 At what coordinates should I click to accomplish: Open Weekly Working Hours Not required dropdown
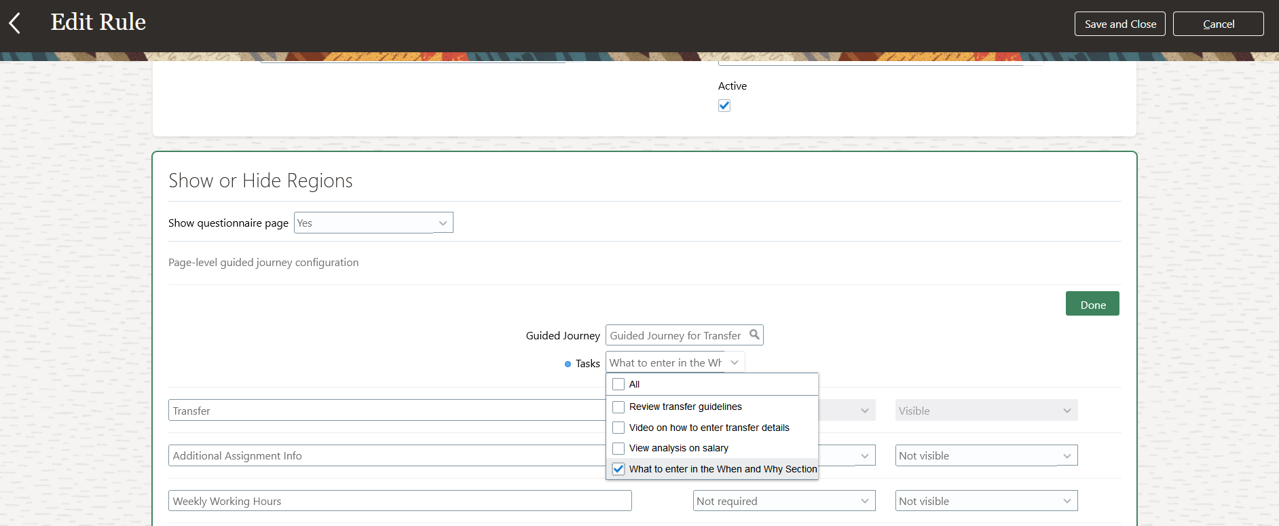pyautogui.click(x=784, y=501)
